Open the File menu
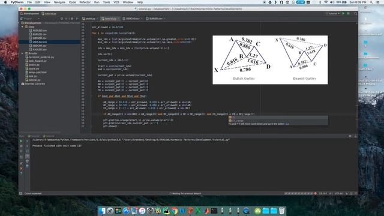This screenshot has width=384, height=216. 29,2
